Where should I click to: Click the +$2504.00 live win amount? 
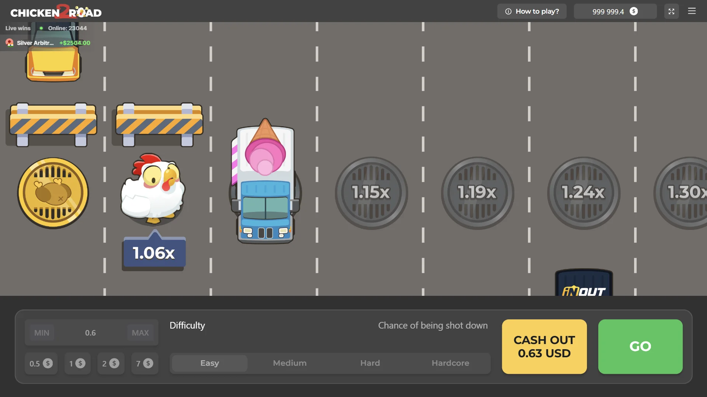coord(75,43)
